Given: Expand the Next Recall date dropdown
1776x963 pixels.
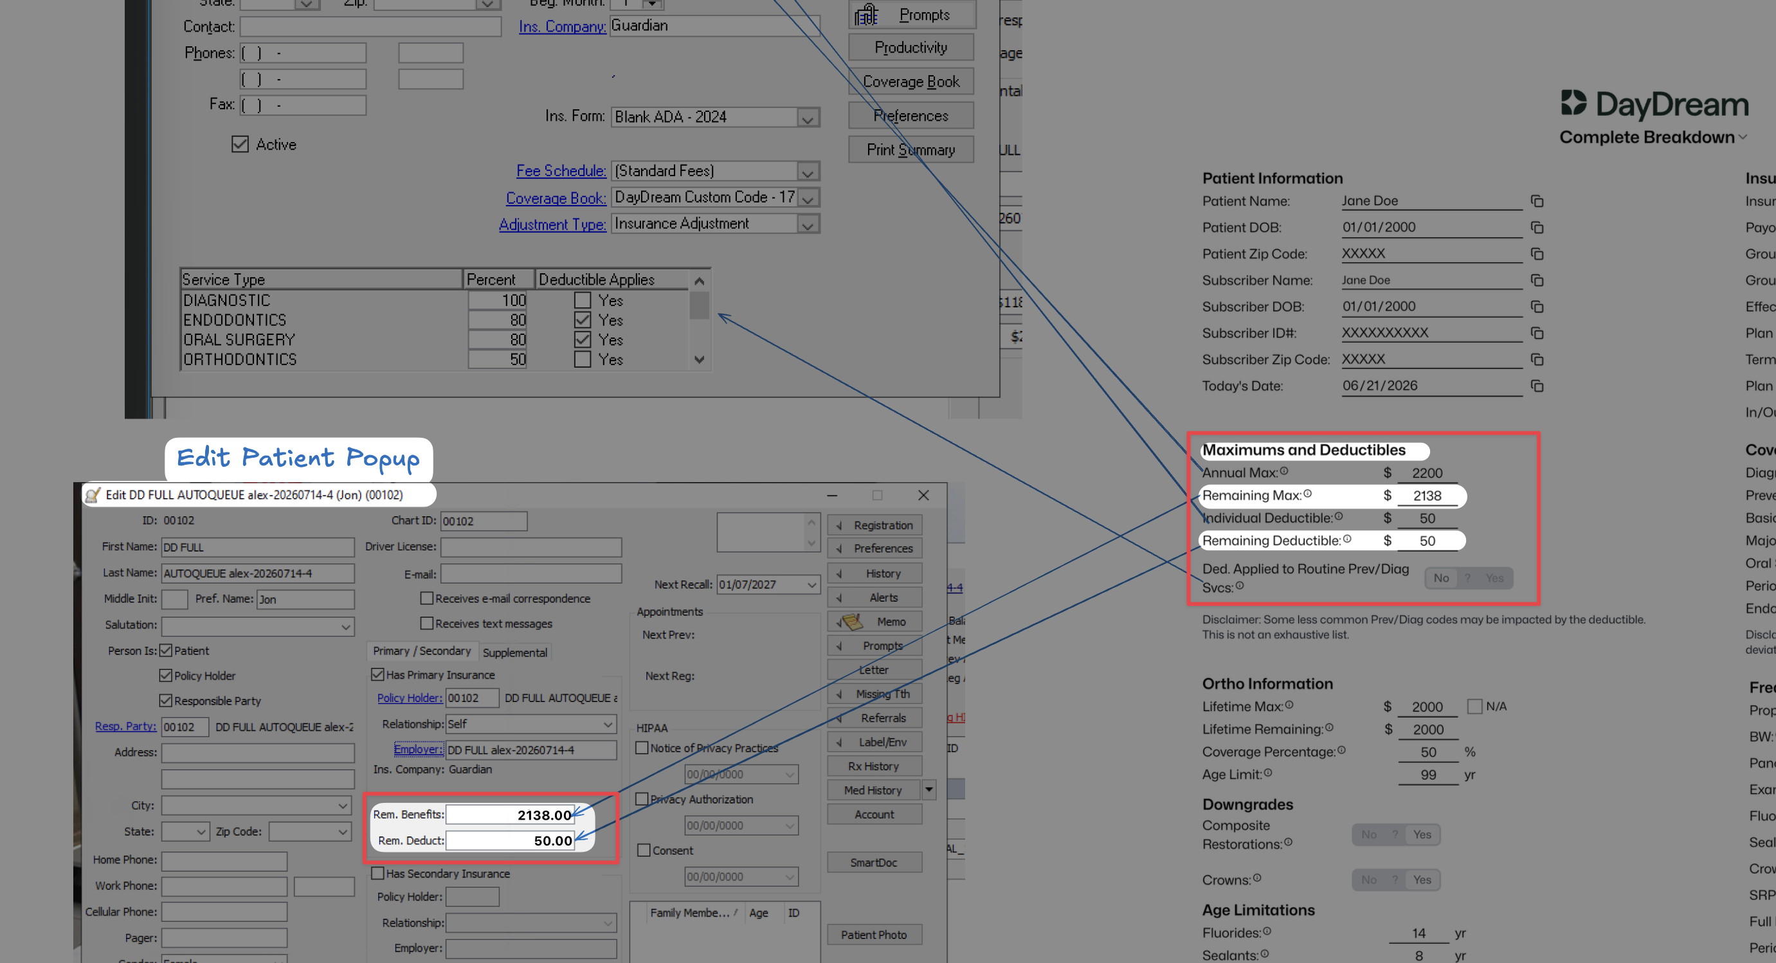Looking at the screenshot, I should pos(811,584).
